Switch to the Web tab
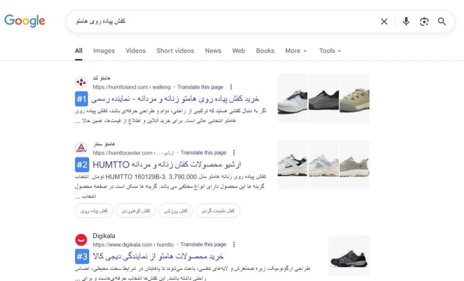Viewport: 464px width, 281px height. (x=238, y=51)
